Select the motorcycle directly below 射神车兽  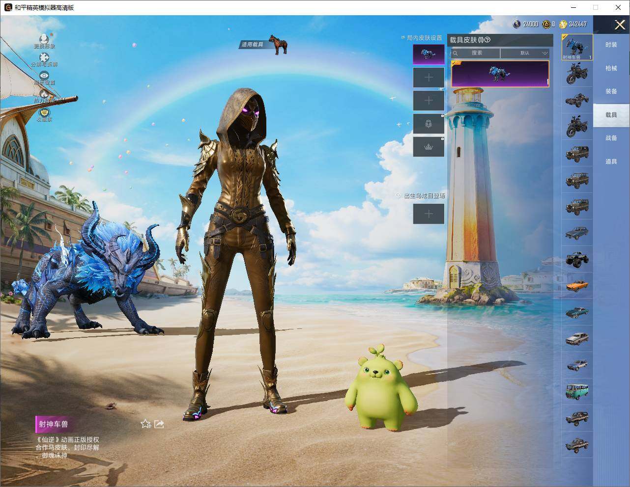click(x=577, y=74)
